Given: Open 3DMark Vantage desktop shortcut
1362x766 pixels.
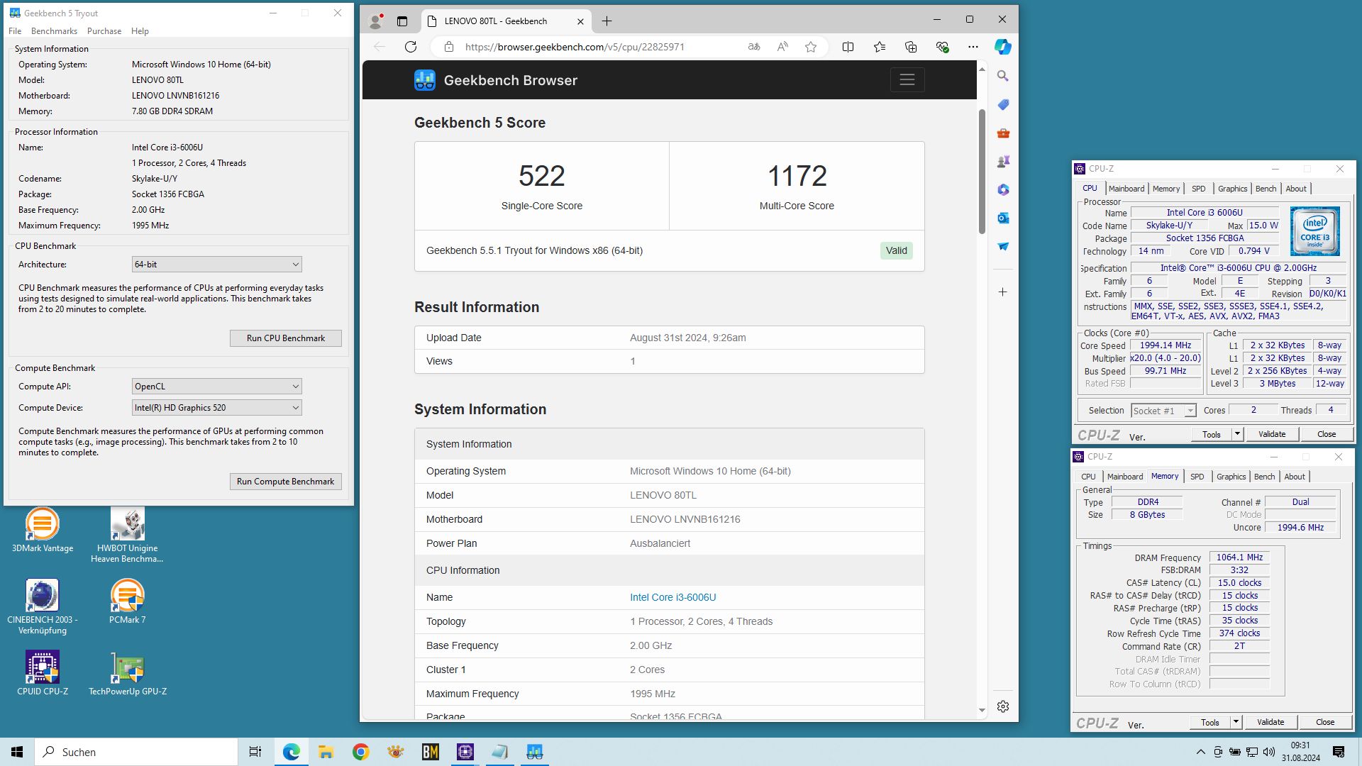Looking at the screenshot, I should [x=43, y=530].
